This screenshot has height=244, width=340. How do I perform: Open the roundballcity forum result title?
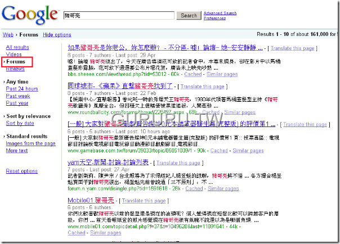[x=120, y=86]
